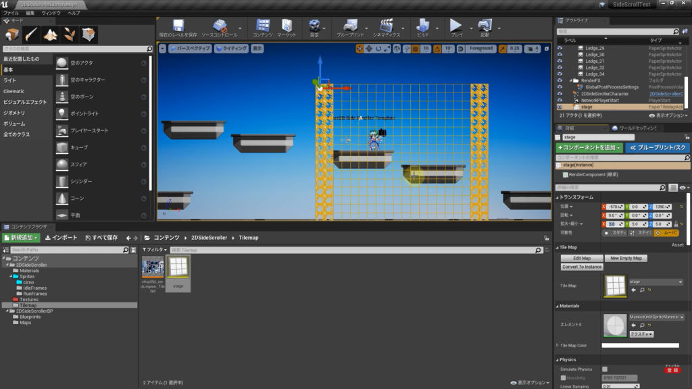Click the Build toolbar icon
This screenshot has width=692, height=389.
[423, 27]
